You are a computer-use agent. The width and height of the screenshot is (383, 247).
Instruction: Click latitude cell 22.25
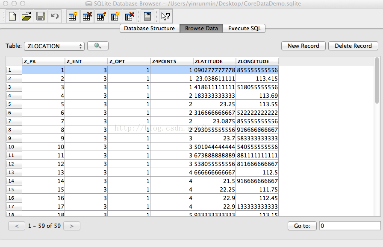(x=215, y=189)
